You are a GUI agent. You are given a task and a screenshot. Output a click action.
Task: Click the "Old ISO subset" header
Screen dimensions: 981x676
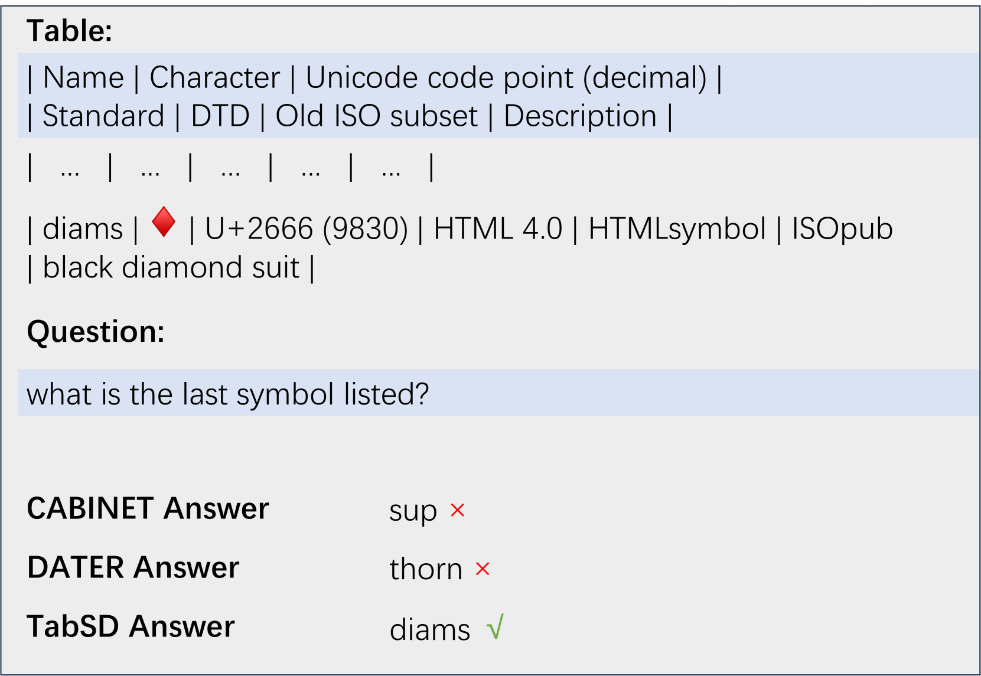coord(376,116)
